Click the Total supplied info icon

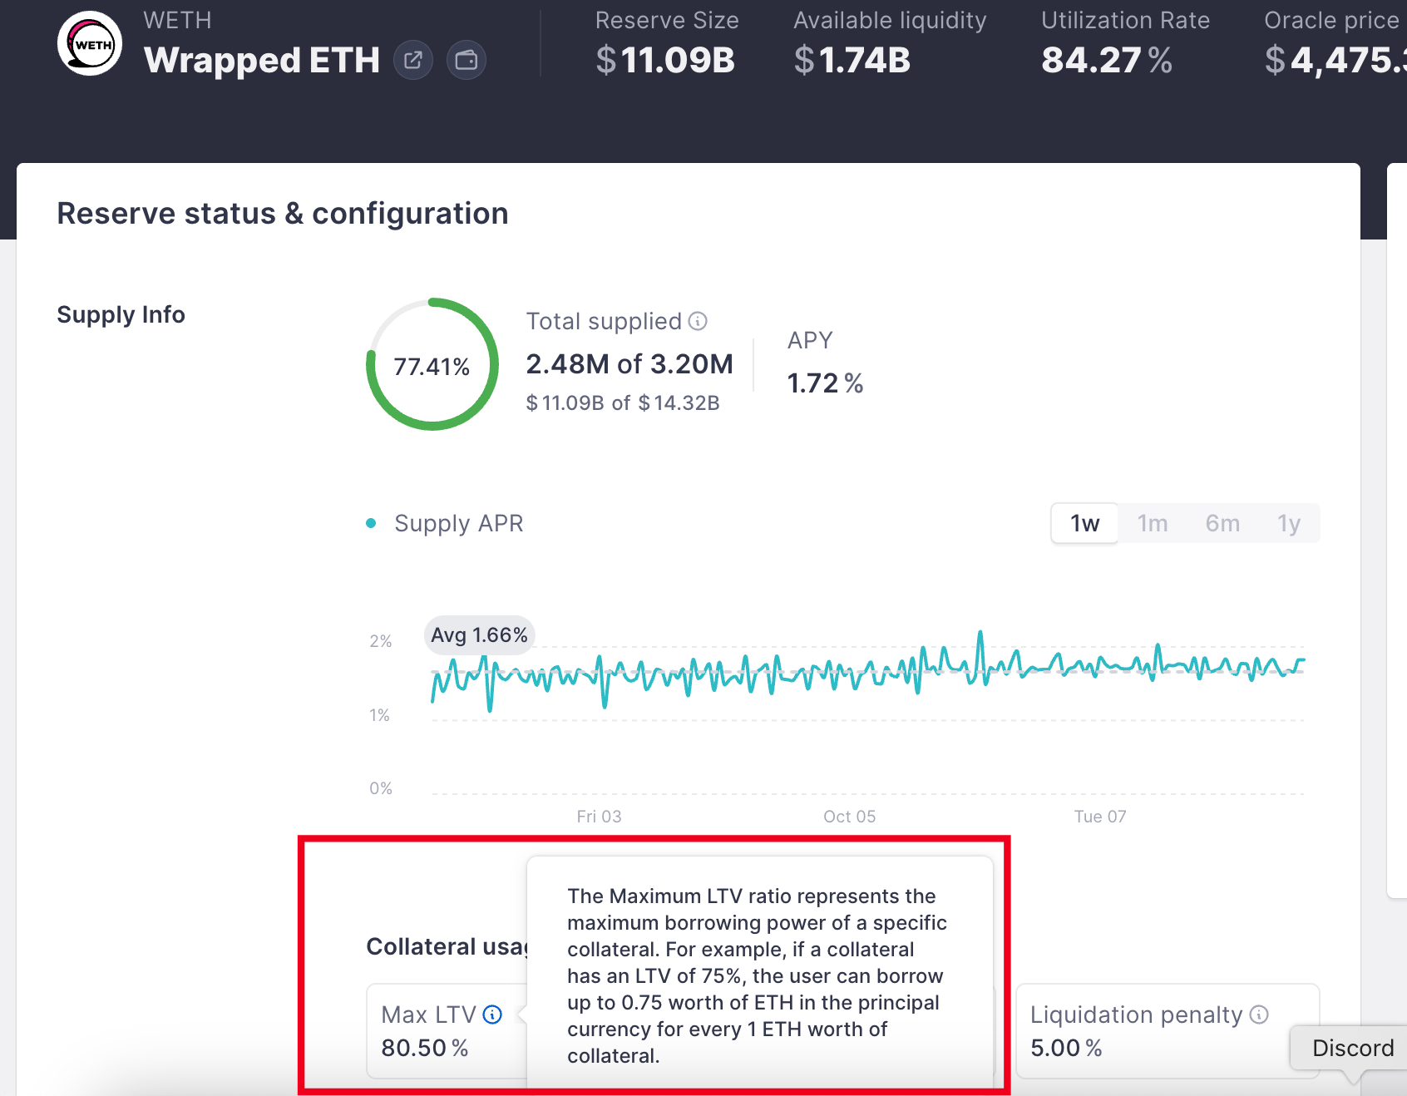[699, 321]
